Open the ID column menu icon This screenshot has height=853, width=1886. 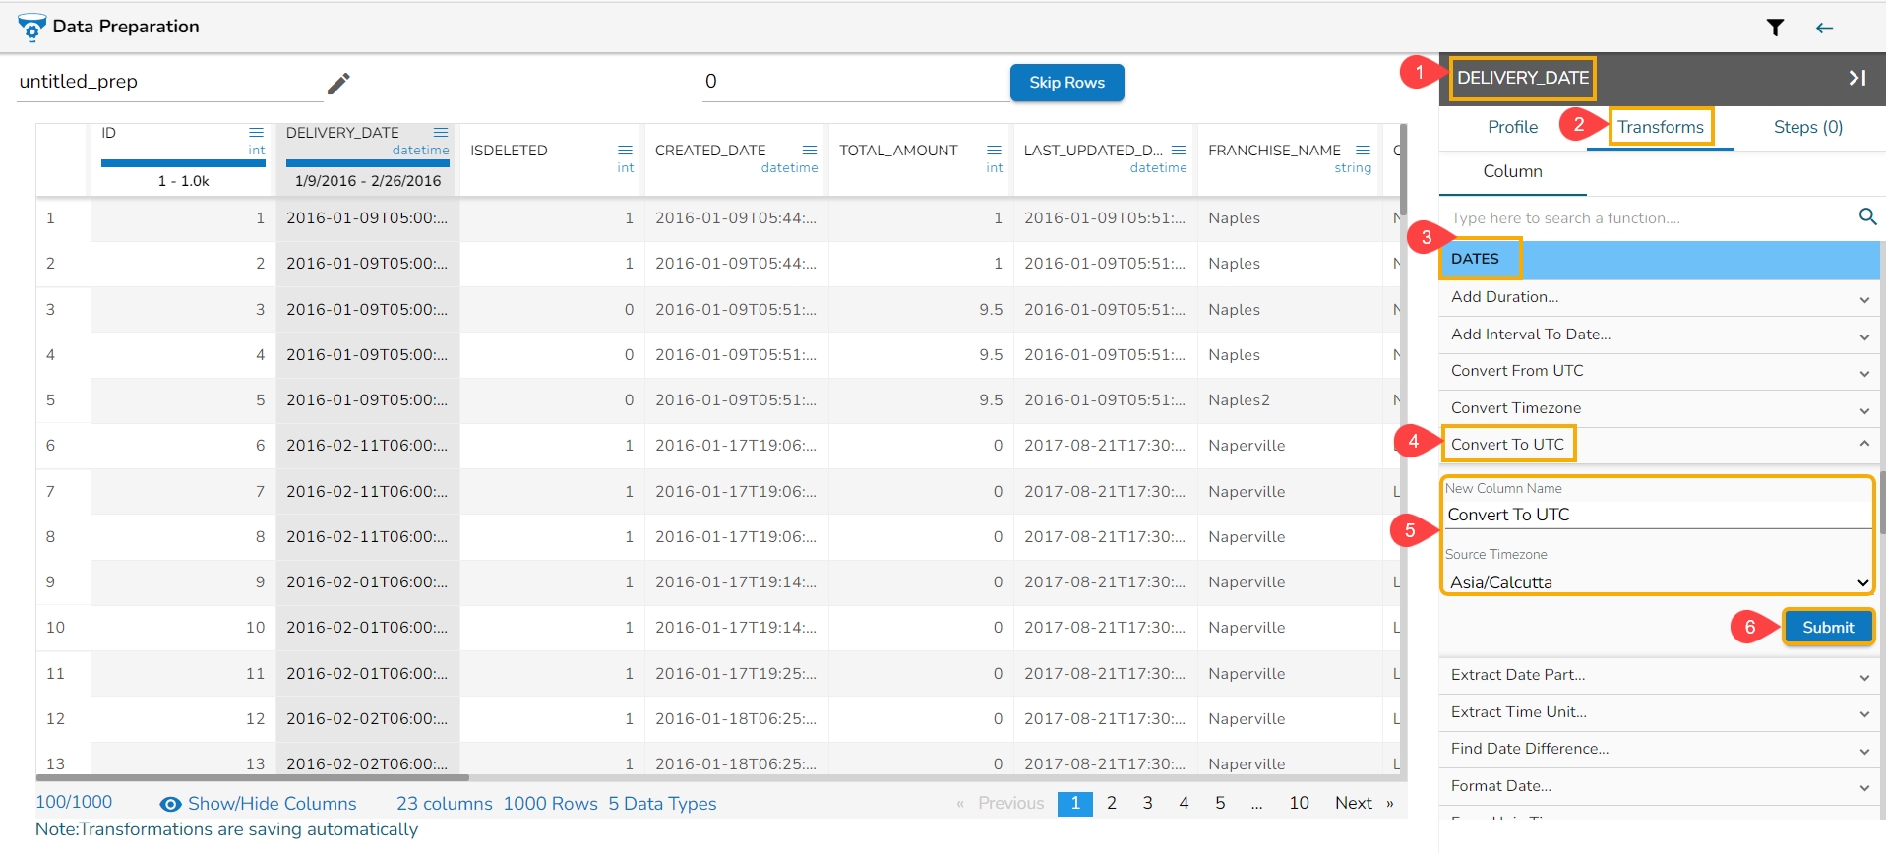(256, 133)
